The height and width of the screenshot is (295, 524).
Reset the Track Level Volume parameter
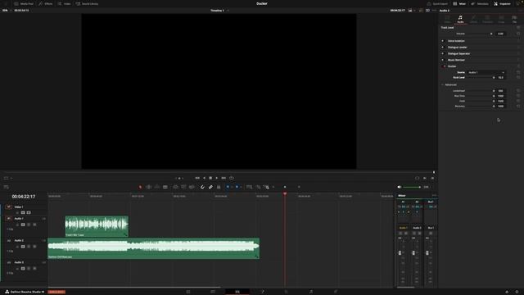[518, 34]
